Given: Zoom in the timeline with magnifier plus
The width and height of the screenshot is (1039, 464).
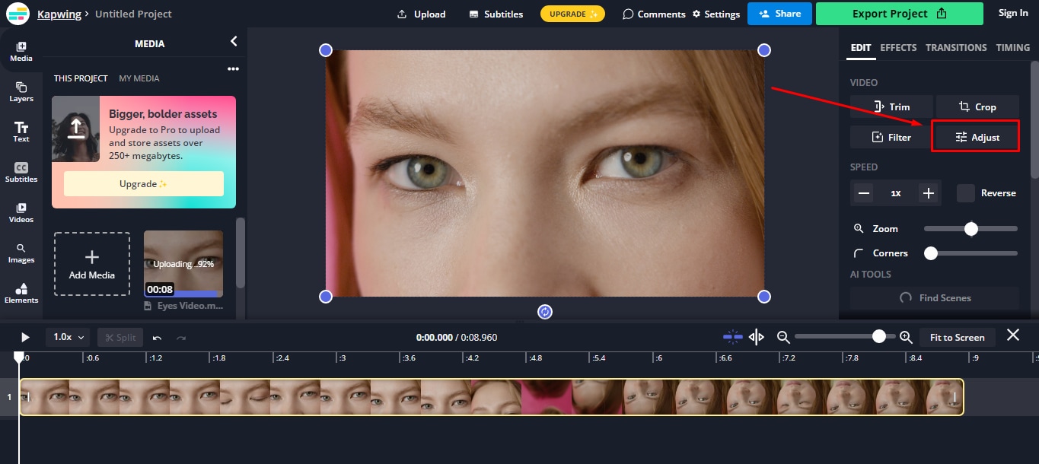Looking at the screenshot, I should tap(906, 337).
